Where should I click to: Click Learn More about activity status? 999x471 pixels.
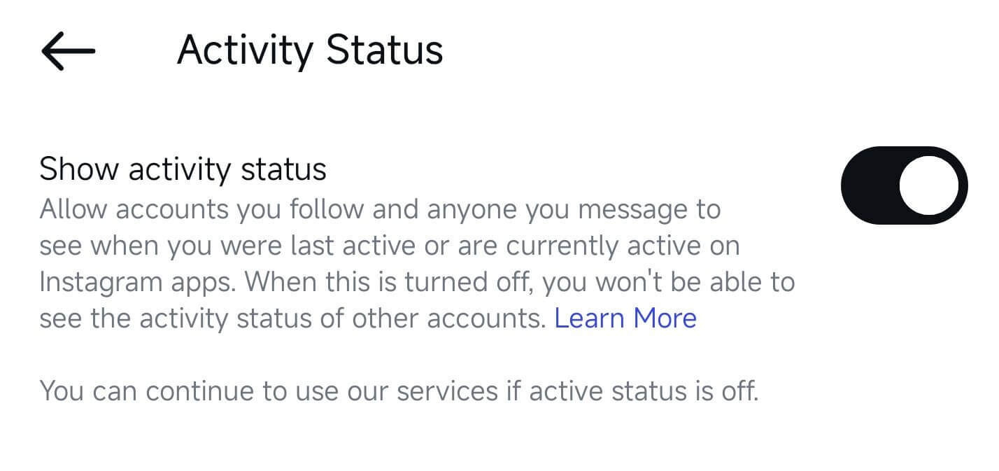click(x=625, y=318)
